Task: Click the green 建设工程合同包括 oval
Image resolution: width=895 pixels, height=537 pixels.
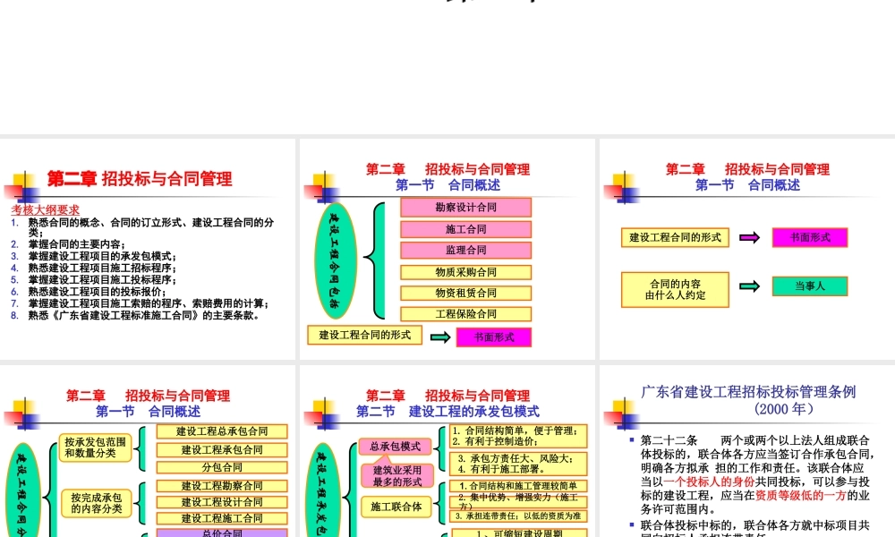Action: [x=336, y=260]
